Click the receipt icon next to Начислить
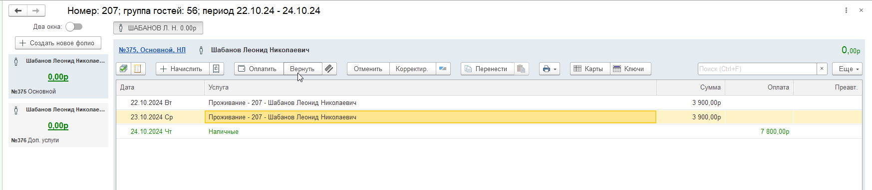 [216, 69]
